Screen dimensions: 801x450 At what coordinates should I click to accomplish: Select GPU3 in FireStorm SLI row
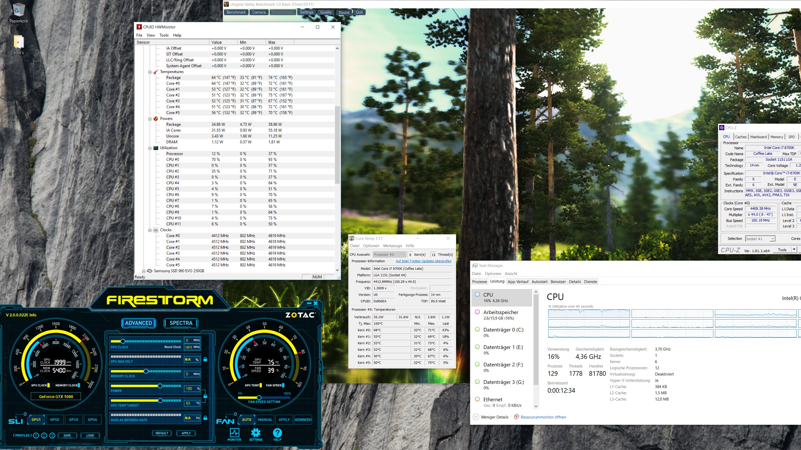click(x=74, y=420)
